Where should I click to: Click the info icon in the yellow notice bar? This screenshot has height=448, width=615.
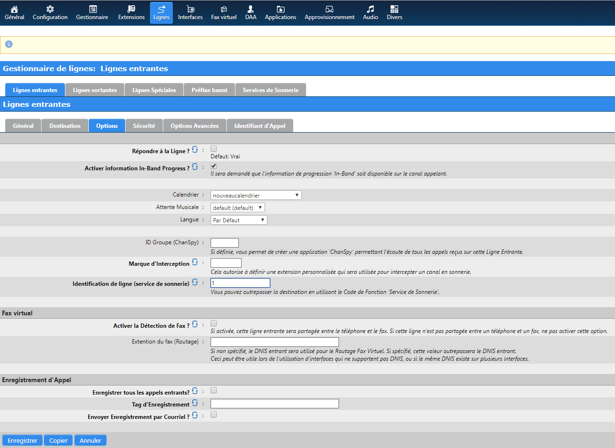pos(9,44)
